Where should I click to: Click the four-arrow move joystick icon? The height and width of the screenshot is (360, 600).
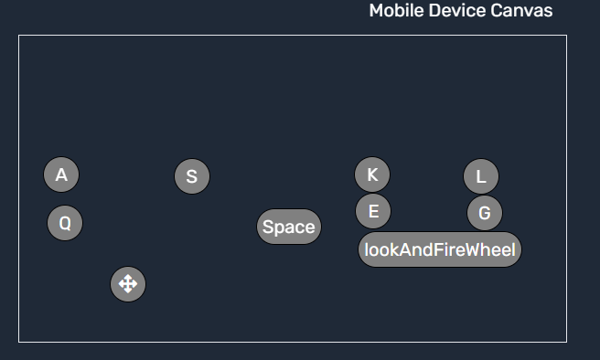[x=128, y=284]
